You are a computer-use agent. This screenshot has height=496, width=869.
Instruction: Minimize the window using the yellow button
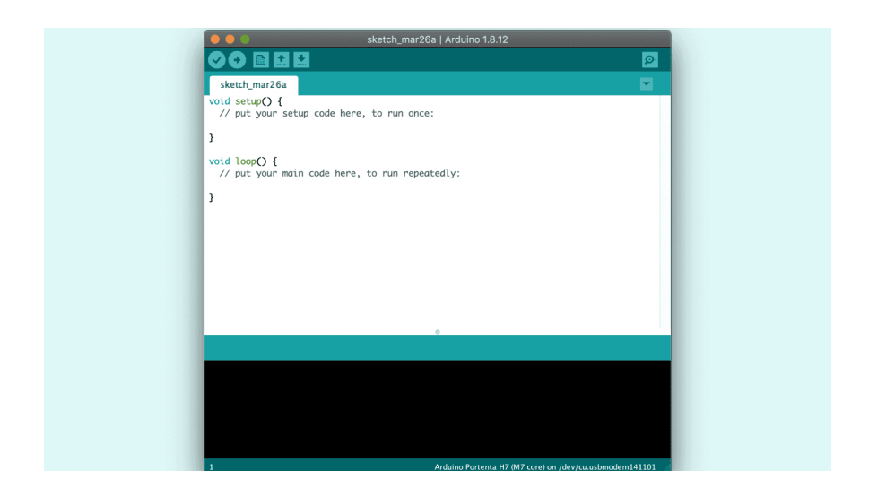(230, 39)
